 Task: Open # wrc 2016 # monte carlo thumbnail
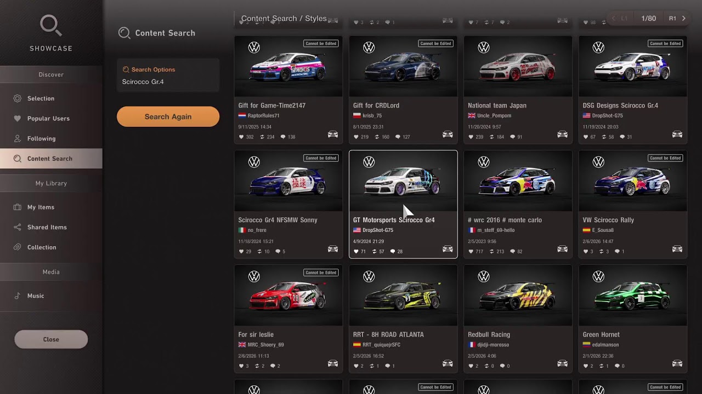(x=518, y=181)
